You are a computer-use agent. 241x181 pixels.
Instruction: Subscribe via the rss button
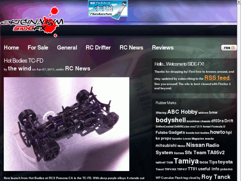(x=228, y=47)
